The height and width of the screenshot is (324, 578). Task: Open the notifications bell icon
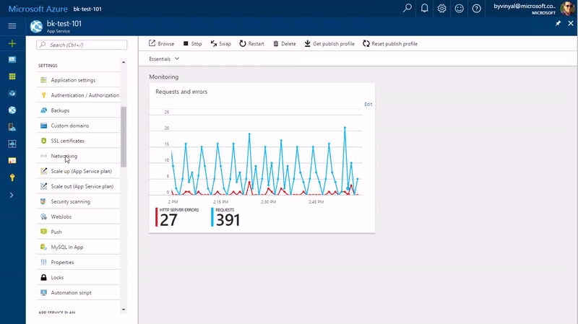tap(425, 9)
